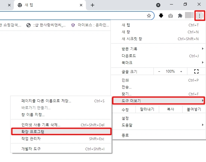Viewport: 206px width, 162px height.
Task: Open 개발자 도구 developer tools
Action: click(61, 149)
